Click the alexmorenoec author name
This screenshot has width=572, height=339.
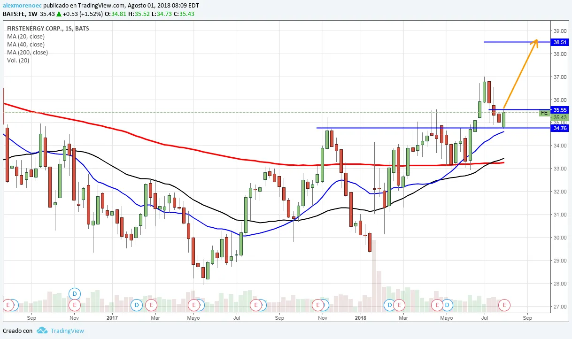click(x=22, y=6)
